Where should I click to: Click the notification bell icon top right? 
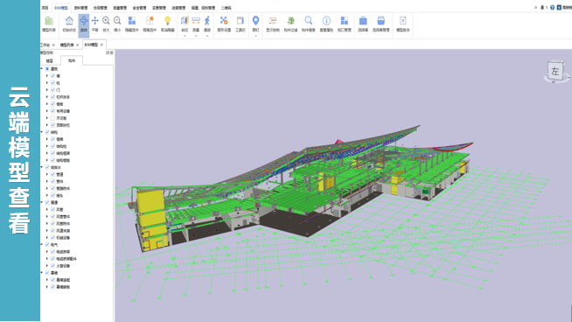click(542, 7)
